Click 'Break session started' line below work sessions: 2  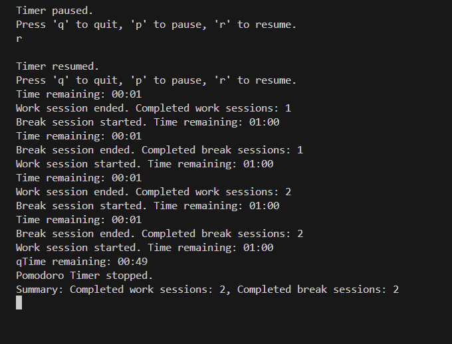point(148,206)
